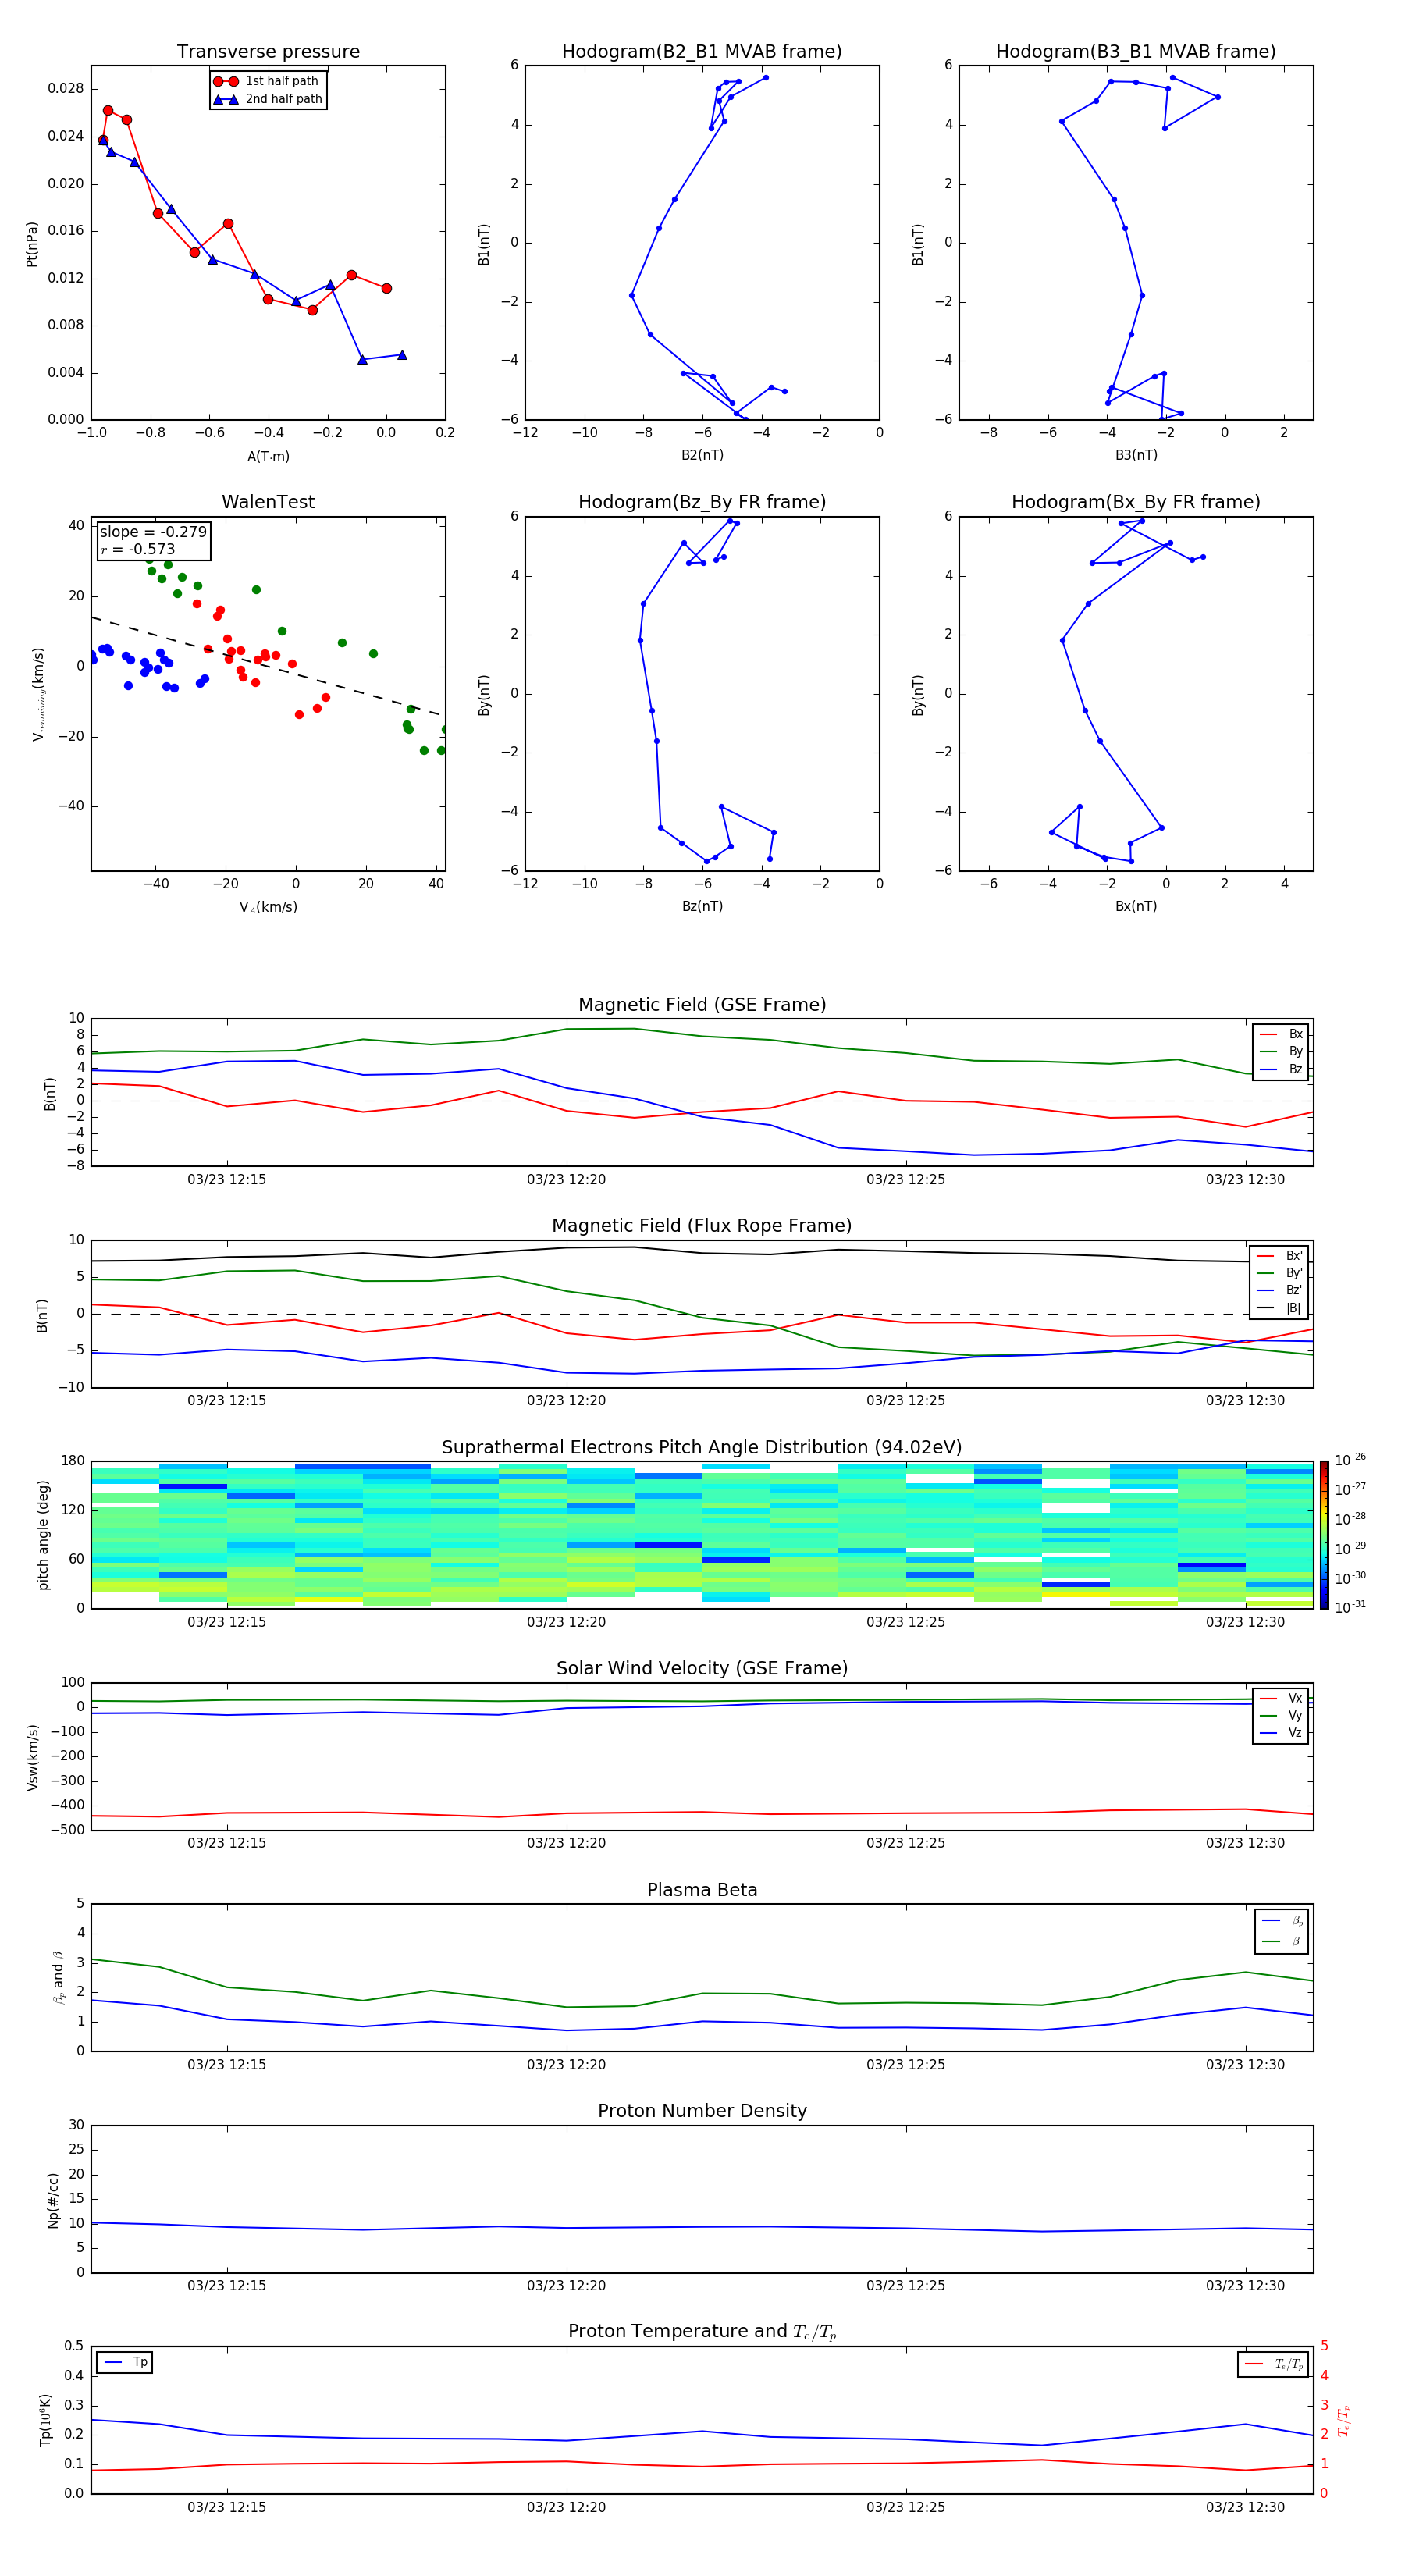The image size is (1405, 2576).
Task: Click the 'WalenTest' plot title
Action: pos(268,502)
